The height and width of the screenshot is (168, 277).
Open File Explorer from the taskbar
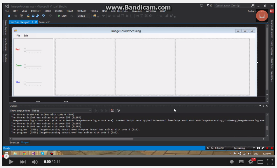click(15, 153)
